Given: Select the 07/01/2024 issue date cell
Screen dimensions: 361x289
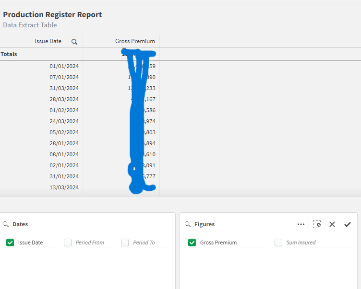Looking at the screenshot, I should [64, 77].
